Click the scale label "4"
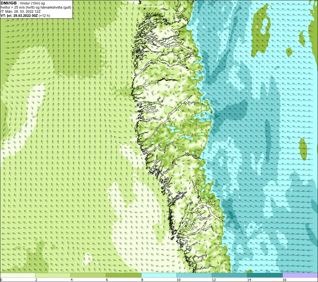 pyautogui.click(x=72, y=280)
